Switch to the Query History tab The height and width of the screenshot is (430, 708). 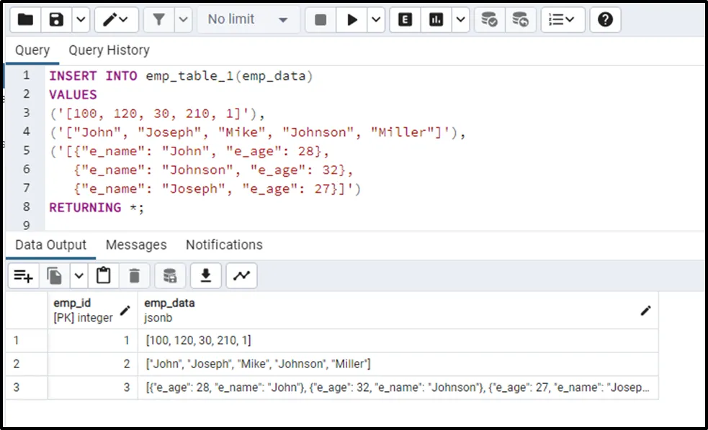109,50
